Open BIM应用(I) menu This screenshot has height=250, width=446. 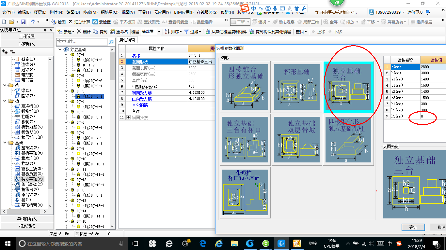click(184, 12)
